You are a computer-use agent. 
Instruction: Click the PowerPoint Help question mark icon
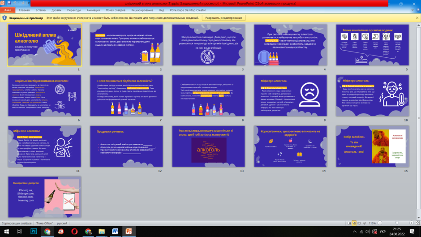418,10
